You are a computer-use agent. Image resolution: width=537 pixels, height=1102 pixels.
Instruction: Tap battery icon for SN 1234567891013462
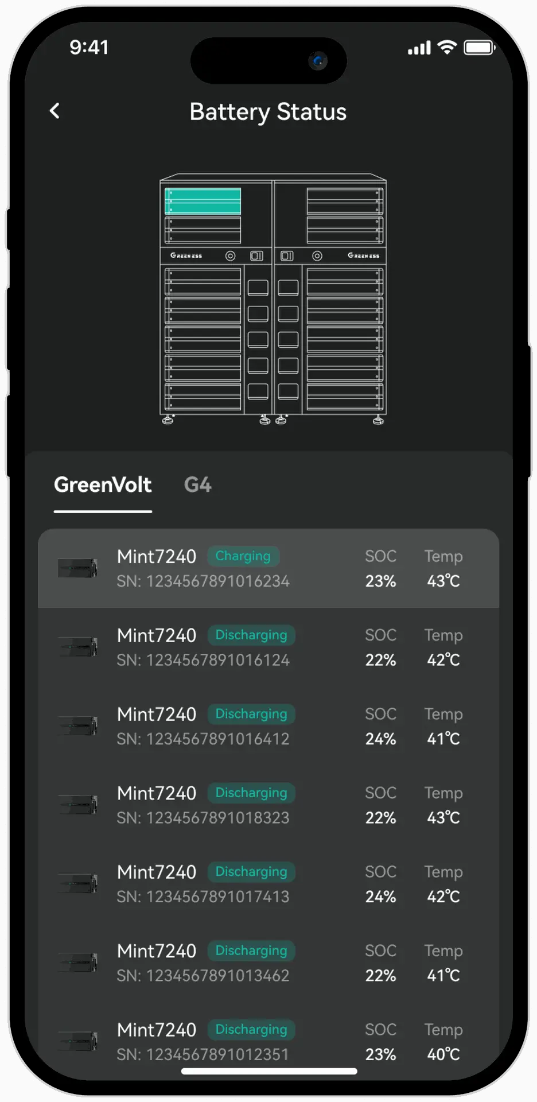pos(77,963)
